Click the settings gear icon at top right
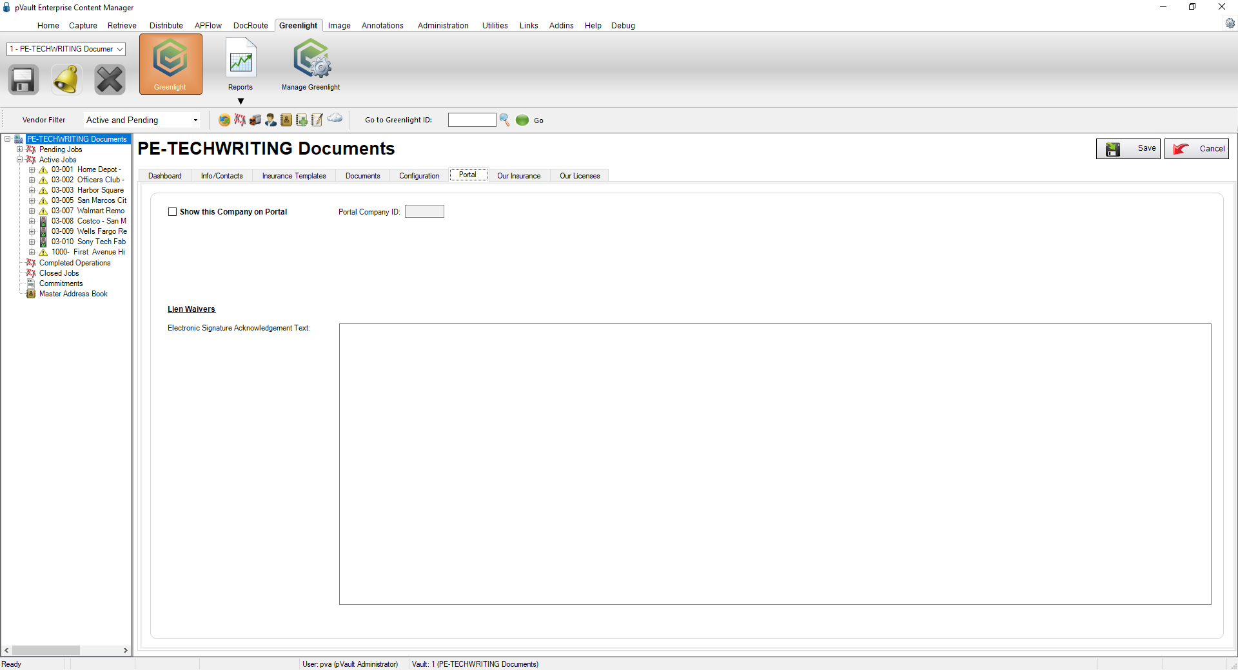Image resolution: width=1238 pixels, height=670 pixels. (1230, 23)
